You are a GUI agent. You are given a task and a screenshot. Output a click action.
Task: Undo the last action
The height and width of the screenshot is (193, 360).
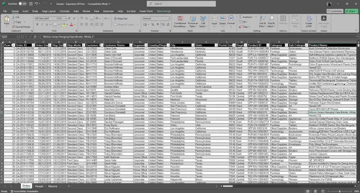36,4
